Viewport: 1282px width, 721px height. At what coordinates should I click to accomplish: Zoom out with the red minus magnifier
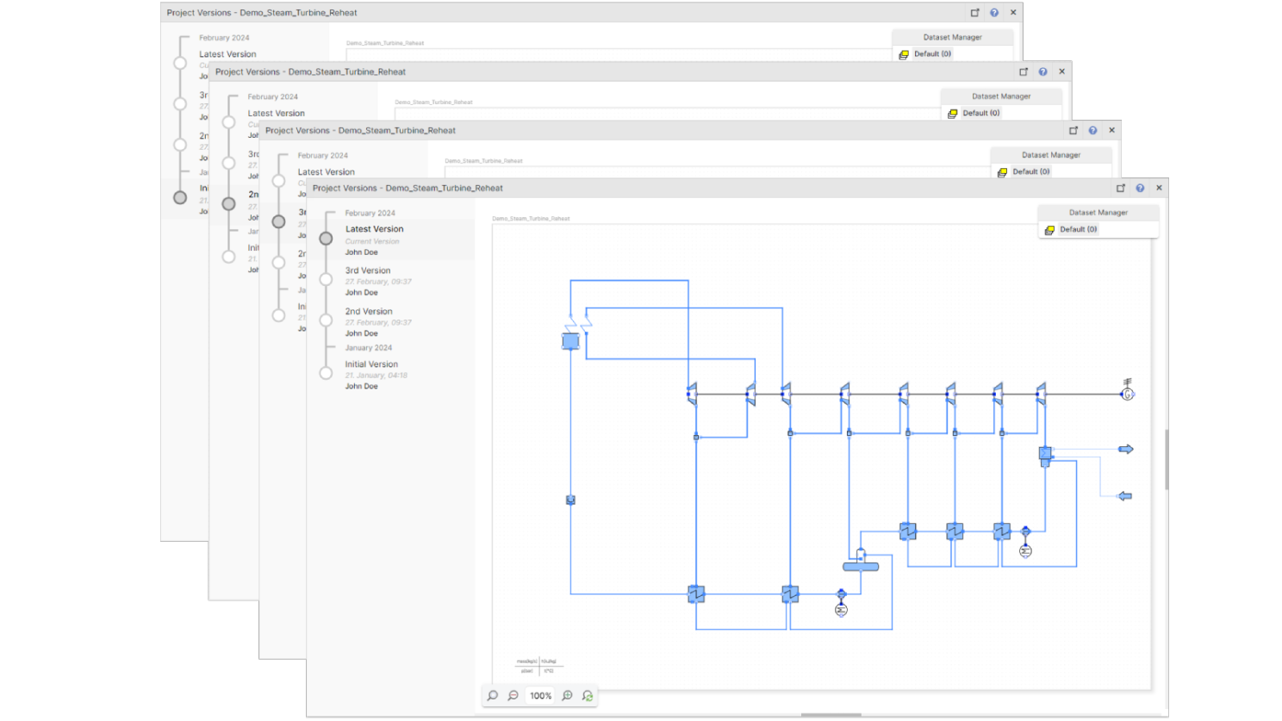pyautogui.click(x=513, y=696)
